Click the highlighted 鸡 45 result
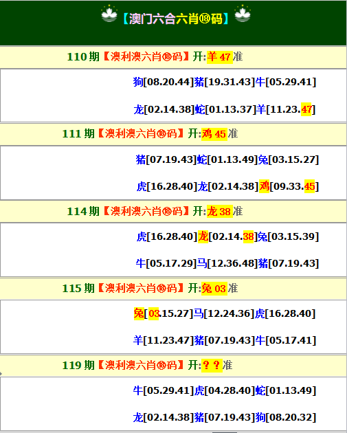Viewport: 347px width, 433px height. [x=214, y=134]
